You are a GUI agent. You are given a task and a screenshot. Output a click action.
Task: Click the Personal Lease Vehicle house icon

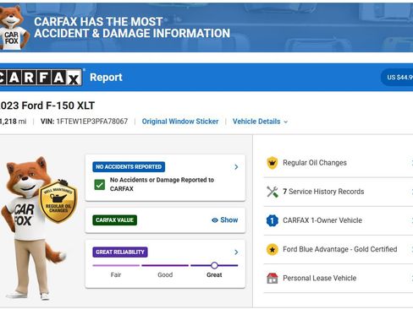[273, 279]
